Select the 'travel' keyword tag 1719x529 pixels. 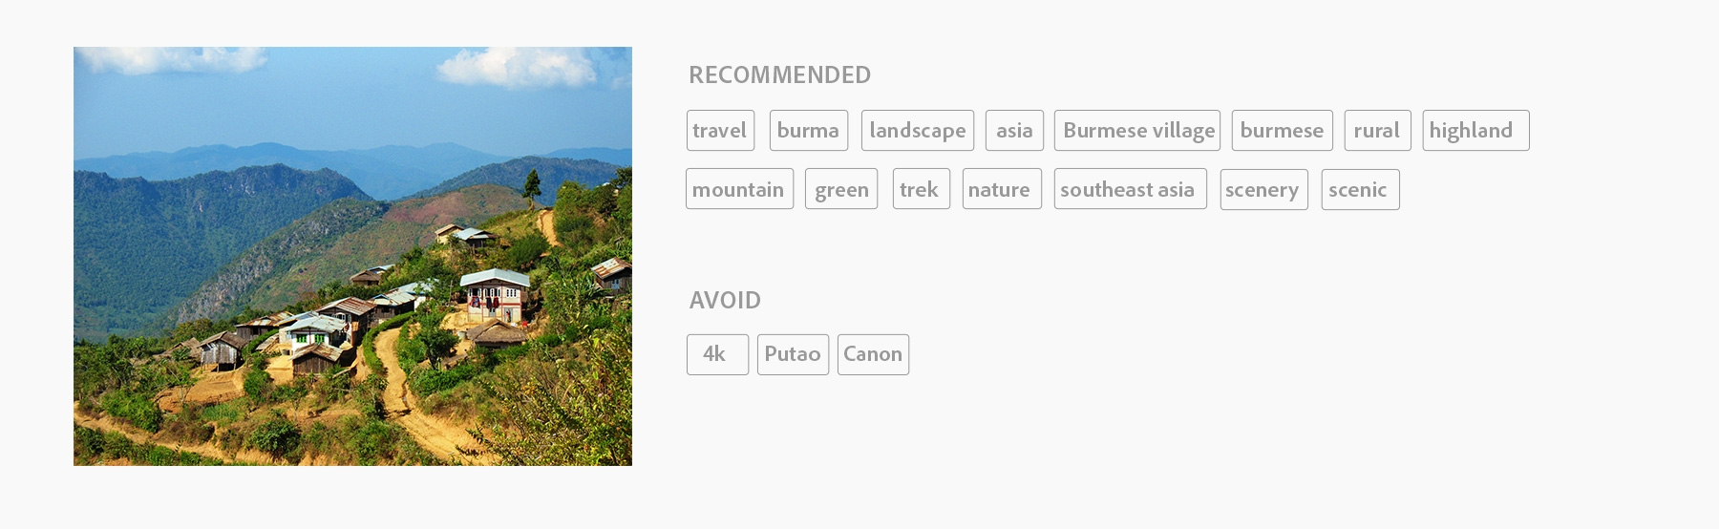720,131
